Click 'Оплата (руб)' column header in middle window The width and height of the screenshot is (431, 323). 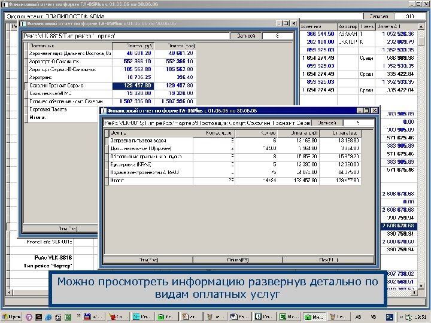(x=133, y=46)
